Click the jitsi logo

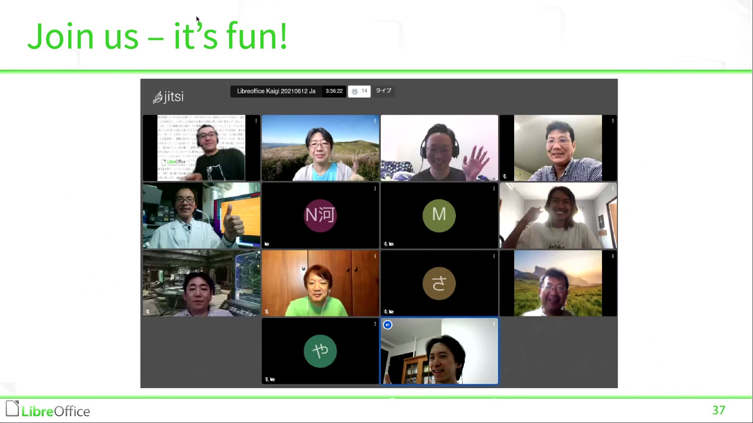pyautogui.click(x=168, y=97)
